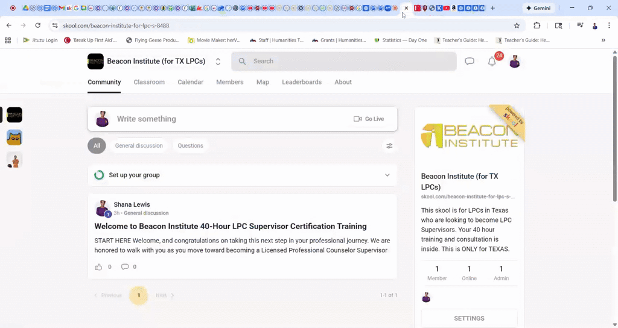Open new browser tab with plus icon
The height and width of the screenshot is (328, 618).
pyautogui.click(x=492, y=8)
